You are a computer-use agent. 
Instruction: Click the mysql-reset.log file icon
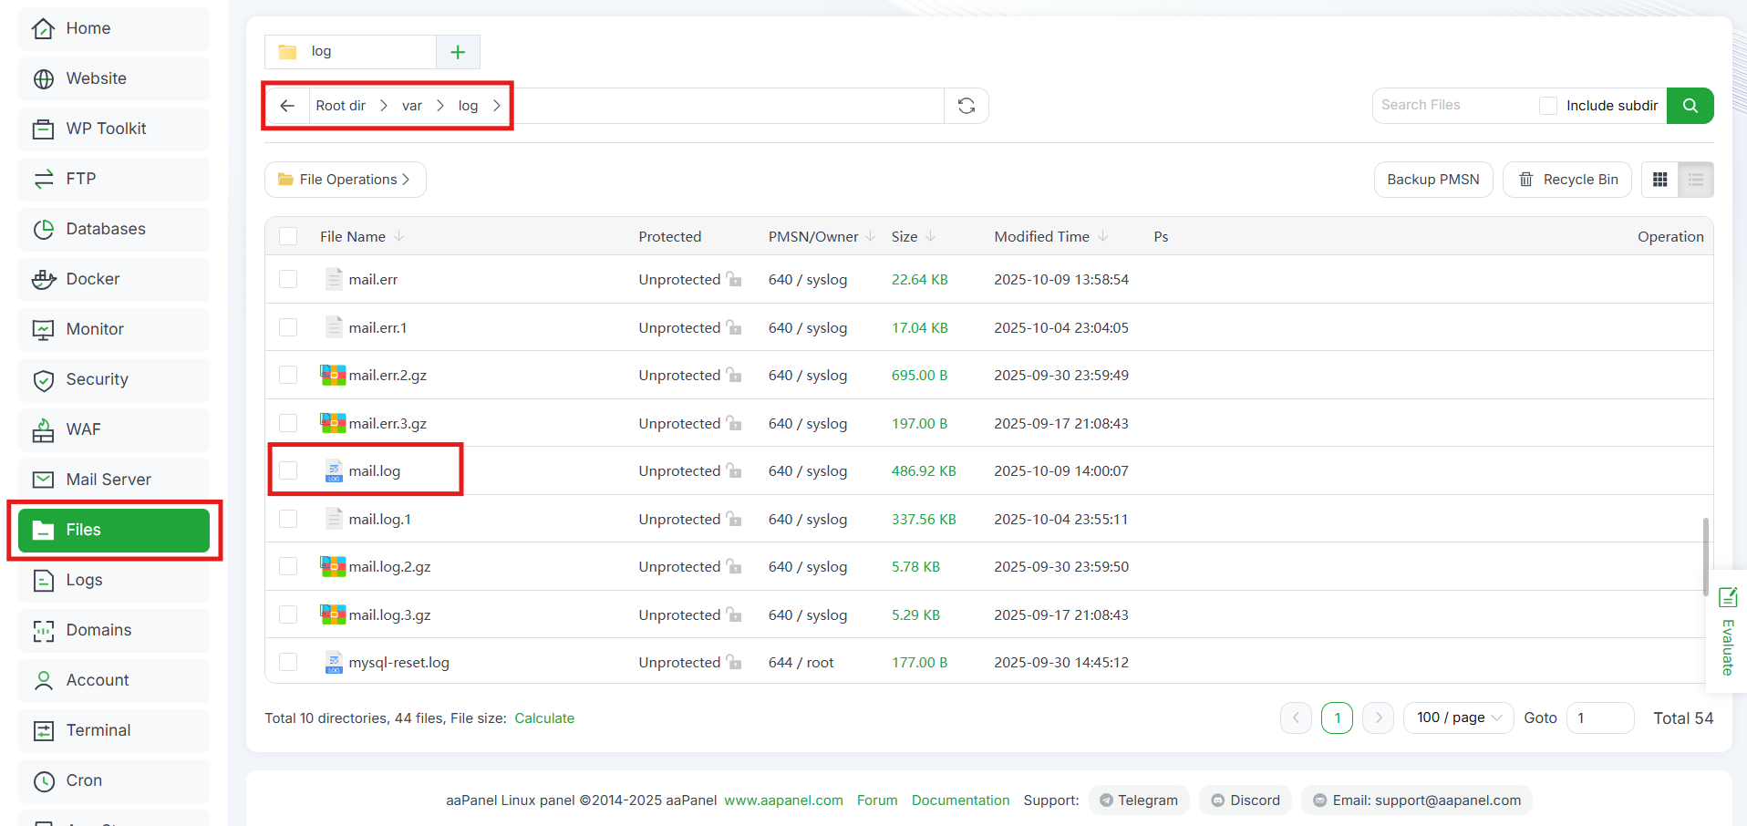334,662
